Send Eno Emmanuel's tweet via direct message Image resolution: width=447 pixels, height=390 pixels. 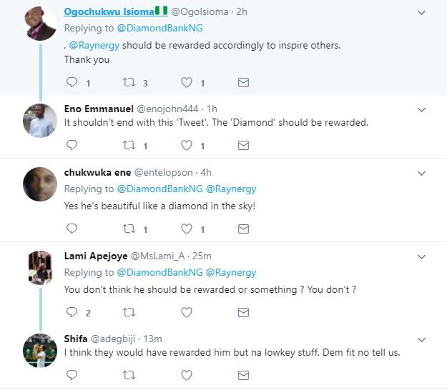tap(243, 146)
